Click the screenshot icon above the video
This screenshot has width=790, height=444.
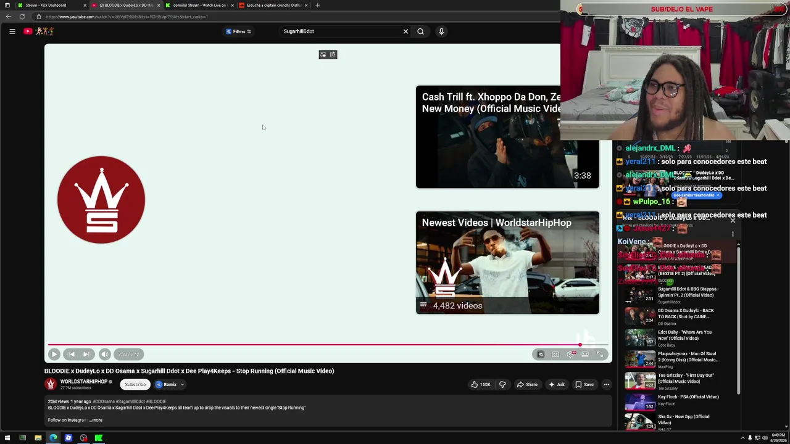coord(322,55)
